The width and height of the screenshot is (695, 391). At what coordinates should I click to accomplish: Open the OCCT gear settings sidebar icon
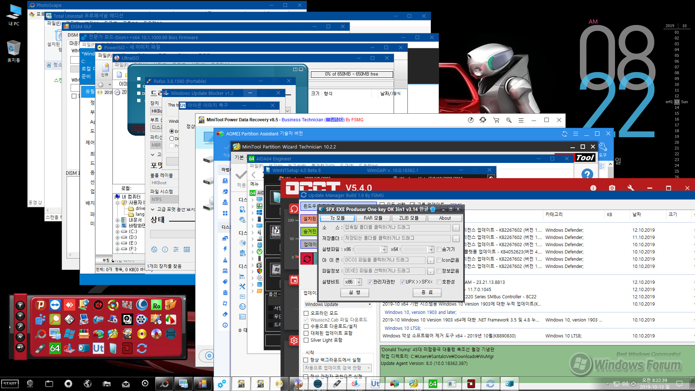tap(294, 340)
